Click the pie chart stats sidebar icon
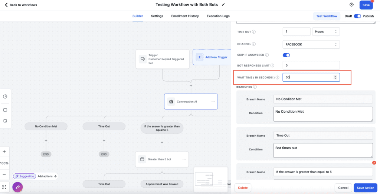Image resolution: width=380 pixels, height=194 pixels. click(x=5, y=96)
